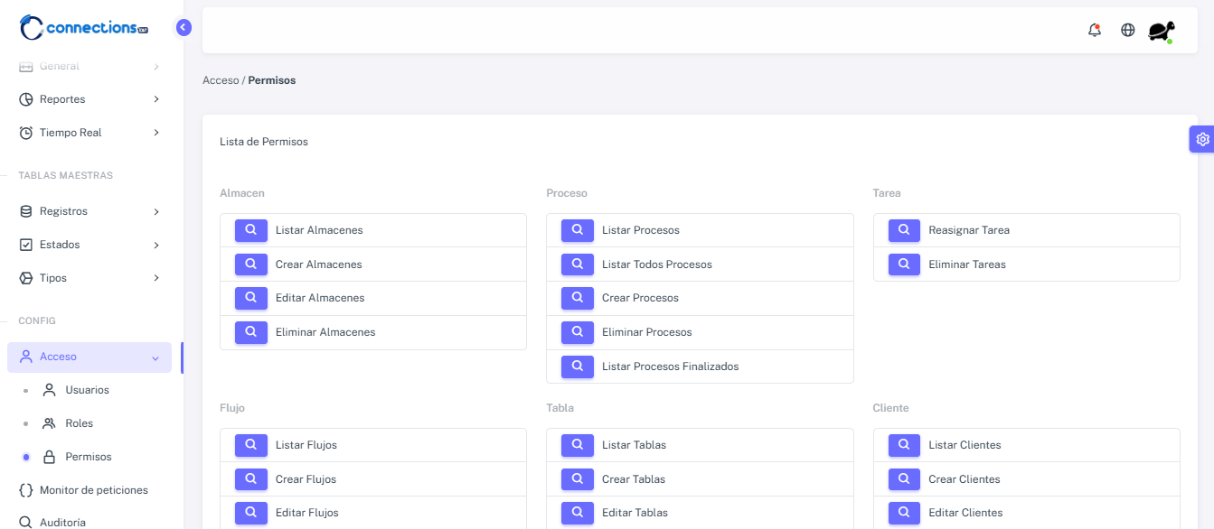Expand the Registros section
1214x529 pixels.
89,211
